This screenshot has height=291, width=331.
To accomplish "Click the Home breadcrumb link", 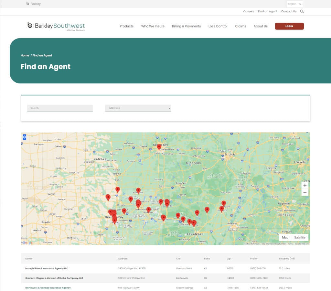I will tap(25, 55).
